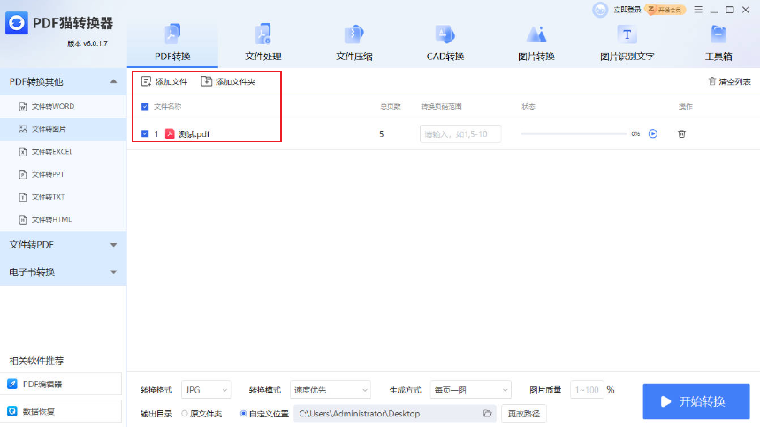Click the 添加文件 add file icon
This screenshot has width=760, height=427.
(147, 81)
